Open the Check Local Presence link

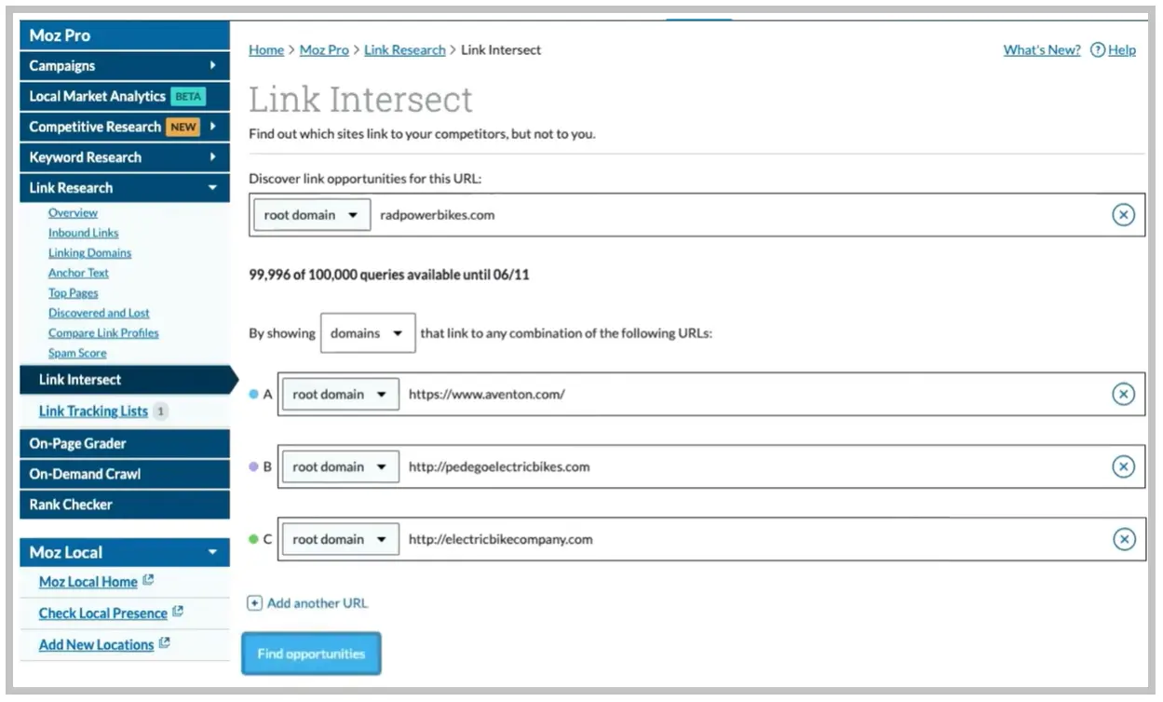click(x=103, y=614)
